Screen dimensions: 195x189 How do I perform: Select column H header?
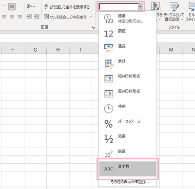click(x=58, y=50)
